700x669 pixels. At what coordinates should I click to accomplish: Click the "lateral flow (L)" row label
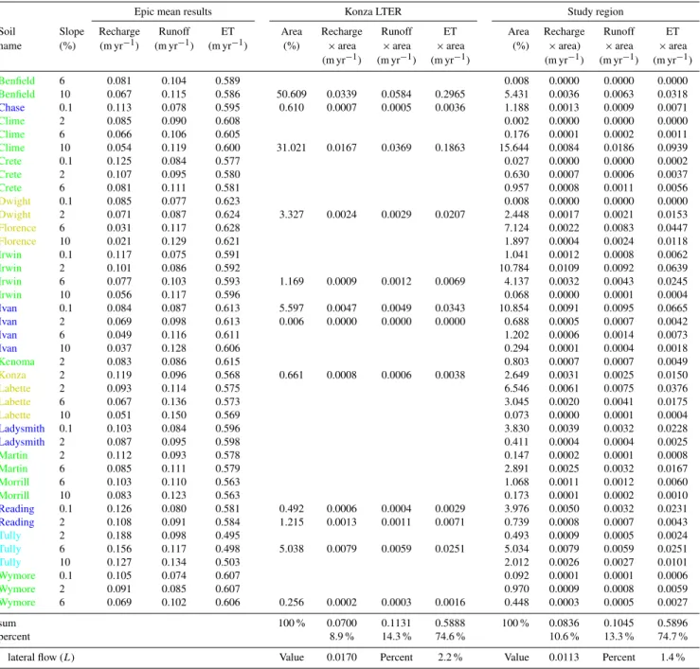(41, 658)
